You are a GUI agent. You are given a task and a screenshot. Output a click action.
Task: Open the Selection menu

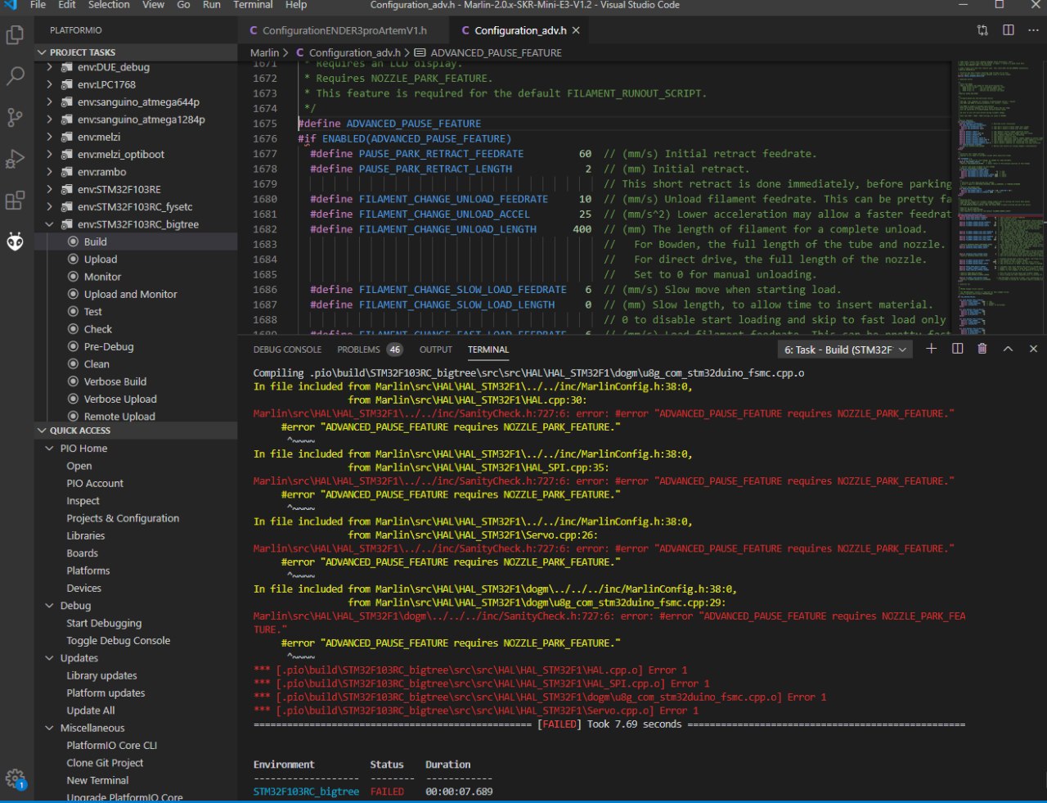pyautogui.click(x=109, y=5)
